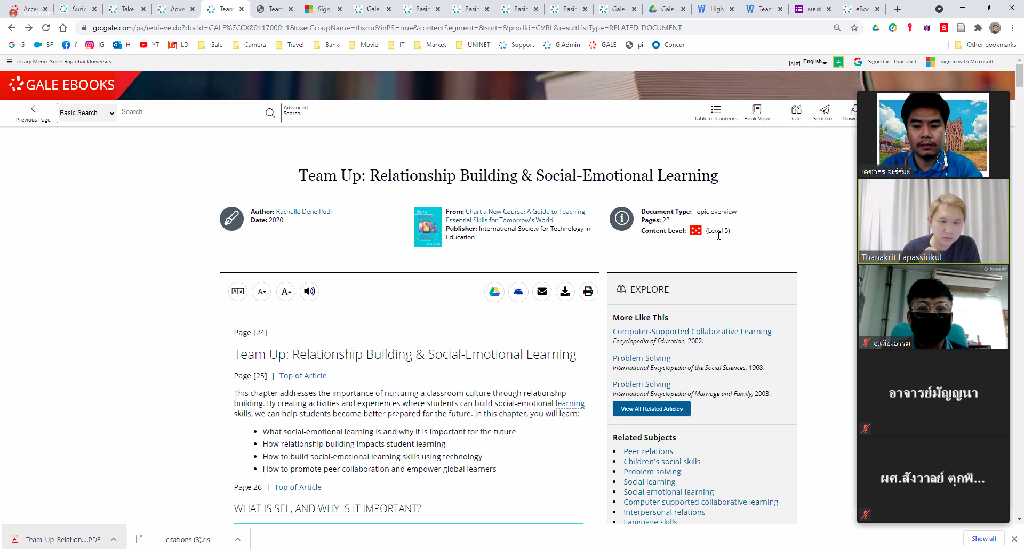Open the English language dropdown

coord(814,62)
